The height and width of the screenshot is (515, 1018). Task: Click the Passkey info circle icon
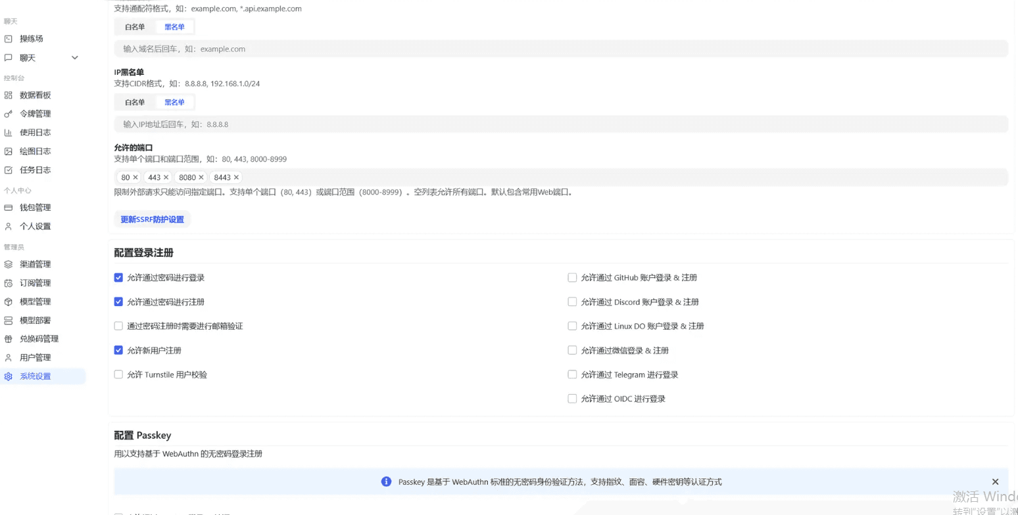tap(387, 481)
